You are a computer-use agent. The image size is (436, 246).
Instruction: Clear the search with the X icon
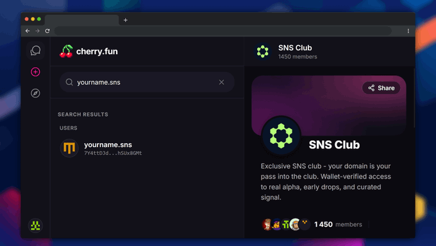click(x=221, y=82)
